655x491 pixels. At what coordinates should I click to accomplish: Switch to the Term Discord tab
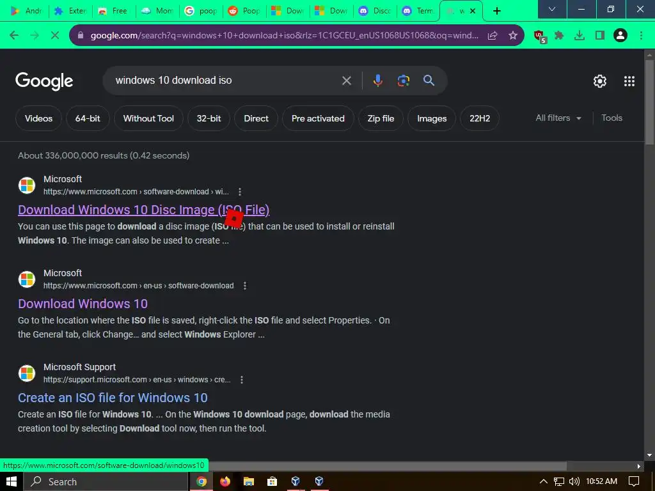pyautogui.click(x=418, y=11)
